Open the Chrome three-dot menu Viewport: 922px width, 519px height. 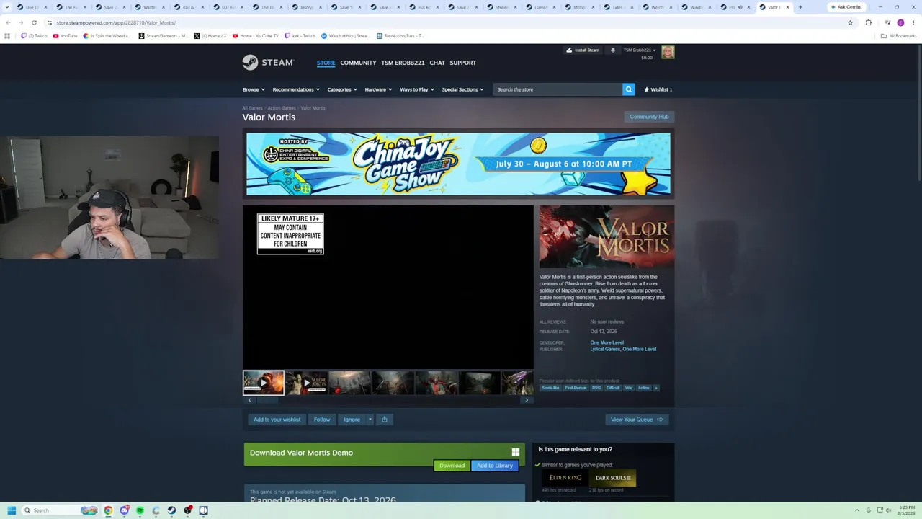913,23
